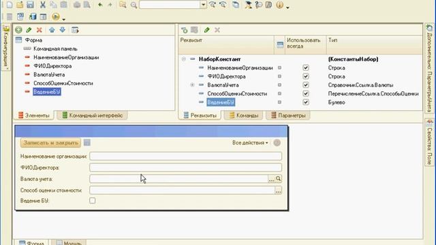
Task: Edit the attribute with the green pencil icon
Action: click(206, 30)
